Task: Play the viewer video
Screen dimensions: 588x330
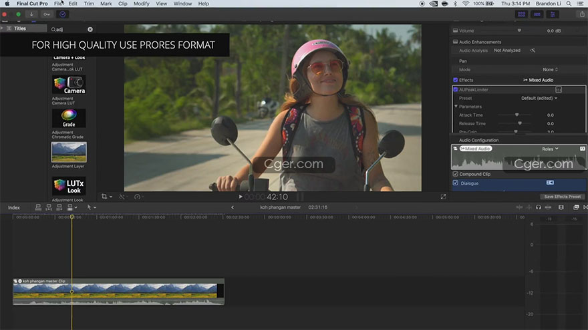Action: [x=241, y=197]
